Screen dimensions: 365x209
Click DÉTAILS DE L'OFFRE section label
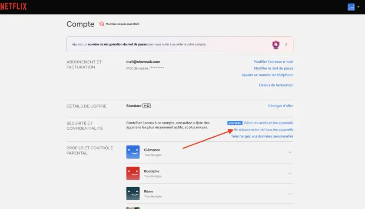pos(86,106)
